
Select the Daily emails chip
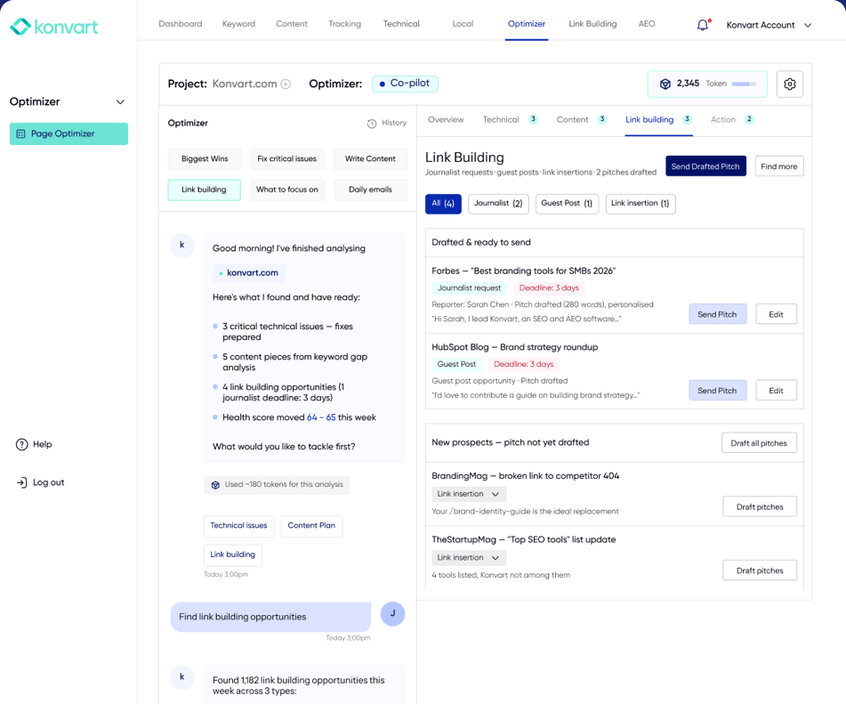[370, 190]
